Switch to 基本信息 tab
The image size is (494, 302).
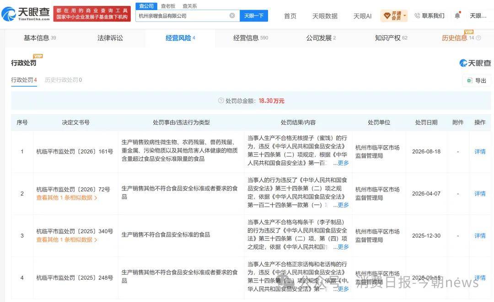pyautogui.click(x=40, y=38)
